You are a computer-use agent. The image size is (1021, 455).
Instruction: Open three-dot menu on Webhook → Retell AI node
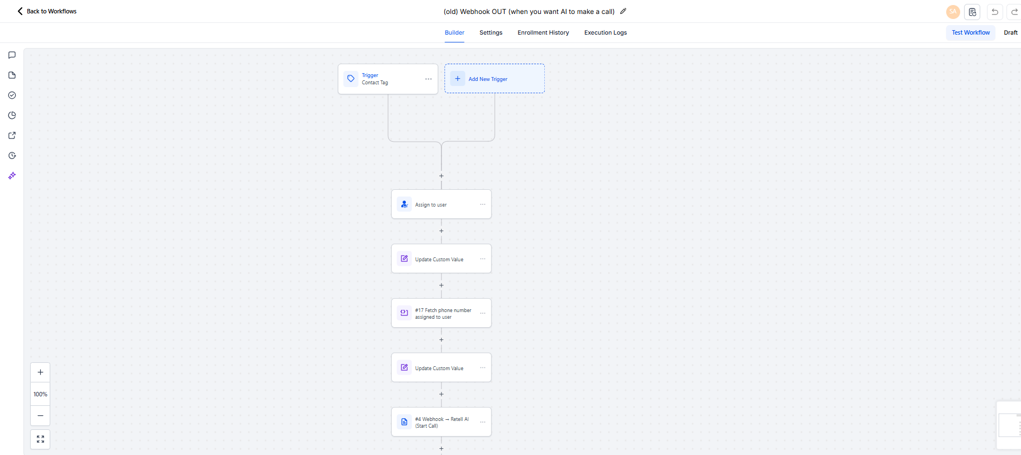[x=483, y=422]
